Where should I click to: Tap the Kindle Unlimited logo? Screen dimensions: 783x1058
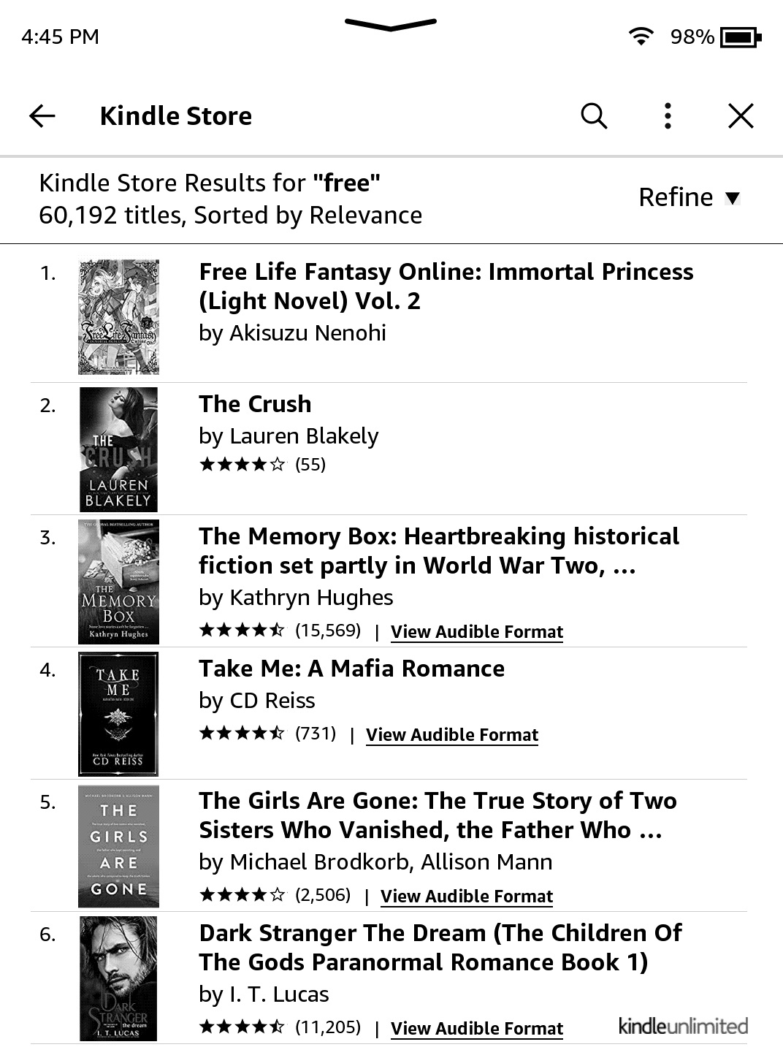point(684,1026)
